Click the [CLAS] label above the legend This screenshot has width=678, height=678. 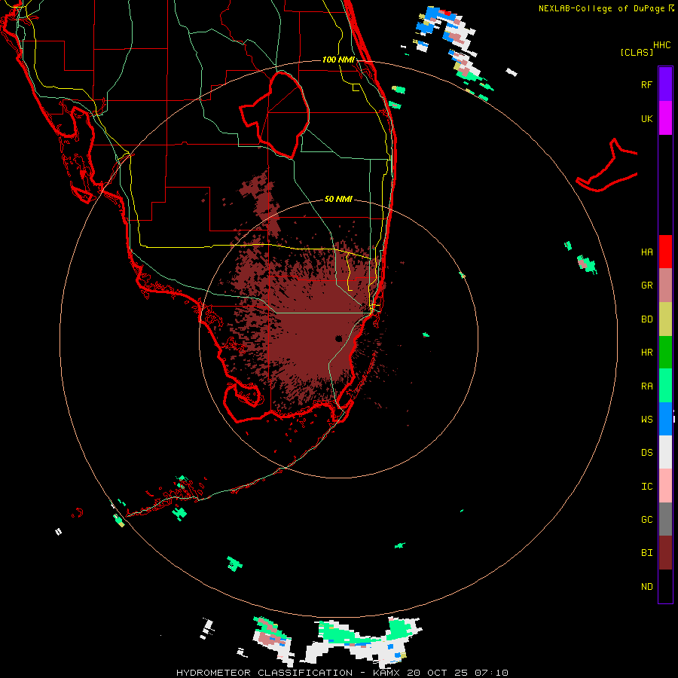tap(637, 52)
